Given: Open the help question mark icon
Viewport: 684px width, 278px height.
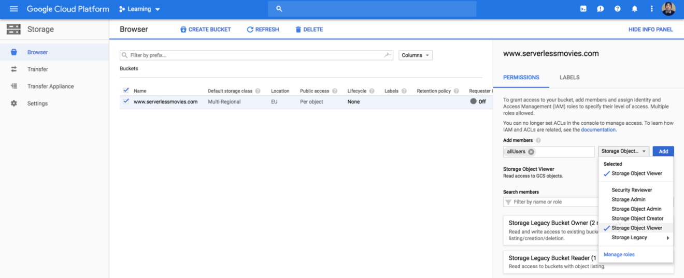Looking at the screenshot, I should (x=617, y=9).
